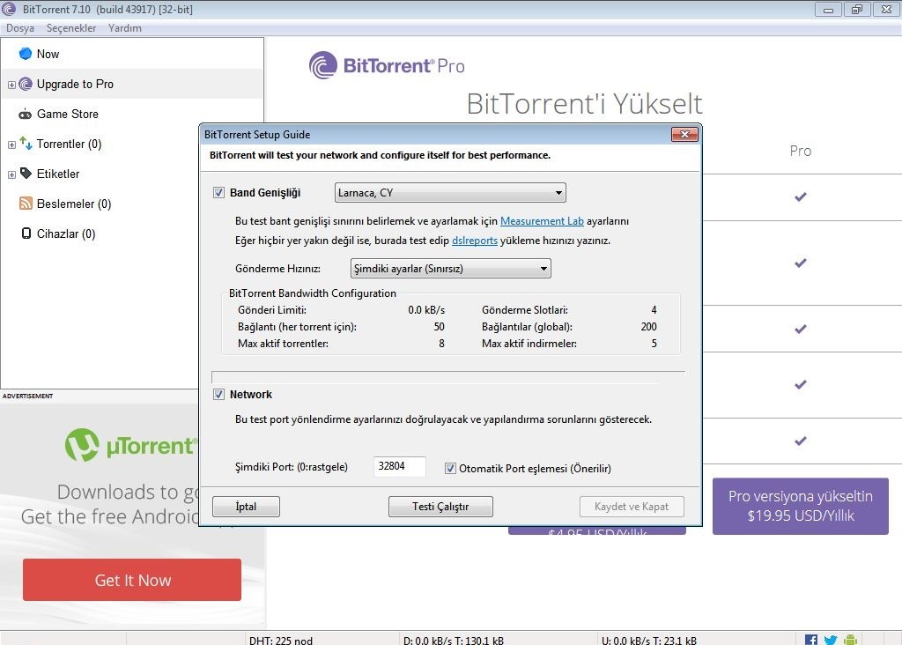The image size is (902, 645).
Task: Click the BitTorrent'i Yükselt heading
Action: coord(584,104)
